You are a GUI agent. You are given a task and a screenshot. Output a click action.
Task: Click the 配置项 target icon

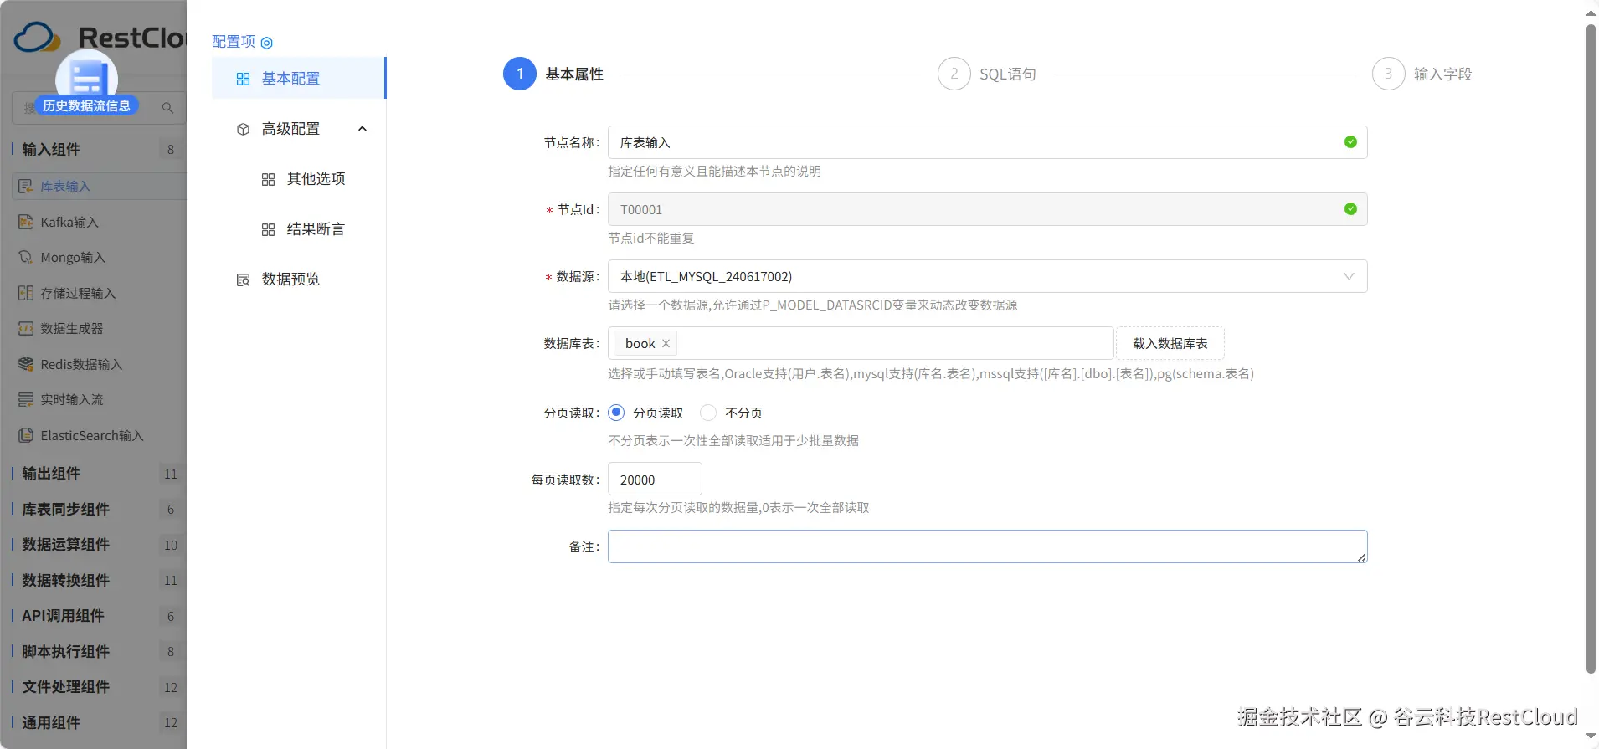click(x=267, y=43)
